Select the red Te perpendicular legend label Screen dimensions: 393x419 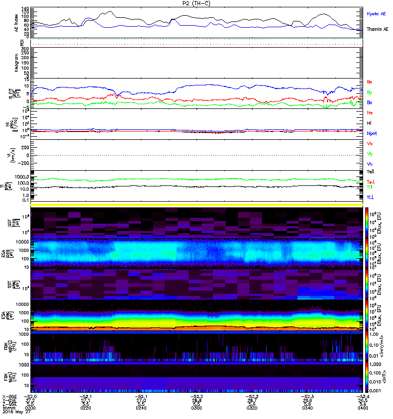pyautogui.click(x=370, y=182)
